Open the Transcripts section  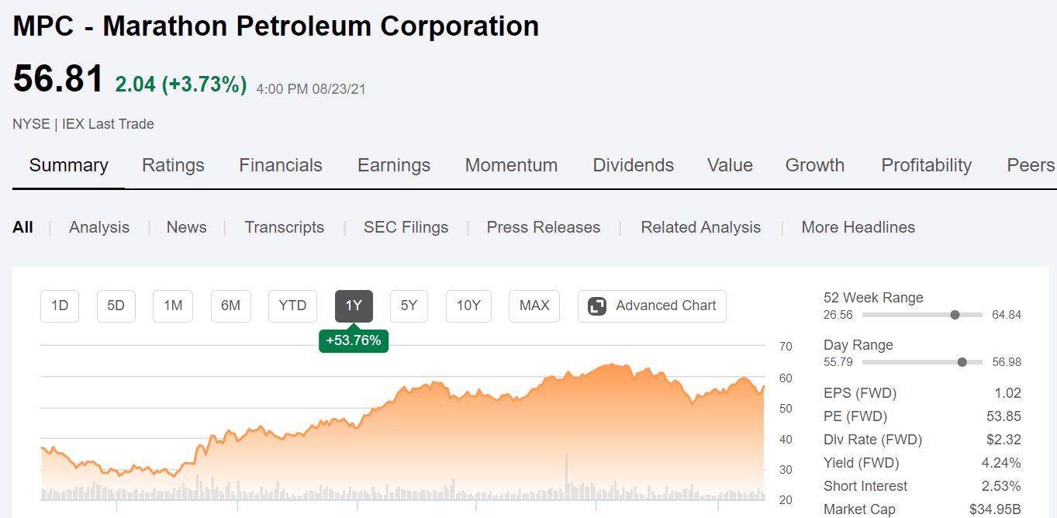coord(284,226)
